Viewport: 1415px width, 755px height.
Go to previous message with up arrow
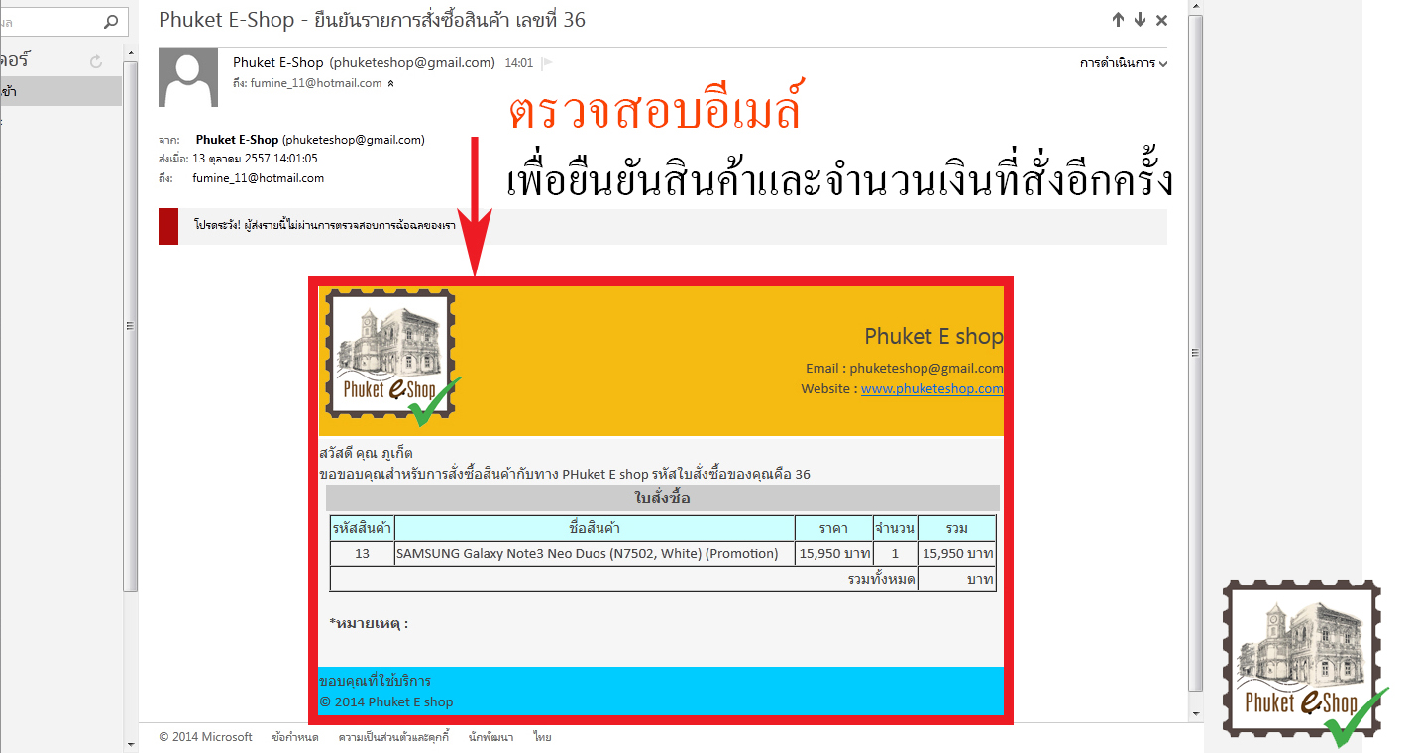coord(1119,20)
